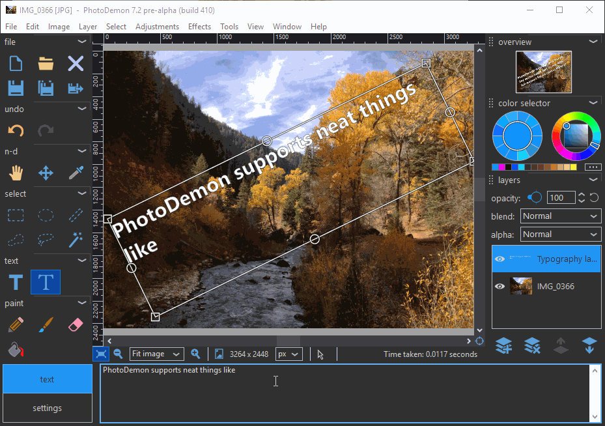Screen dimensions: 605x426
Task: Open the Layer menu
Action: 88,27
